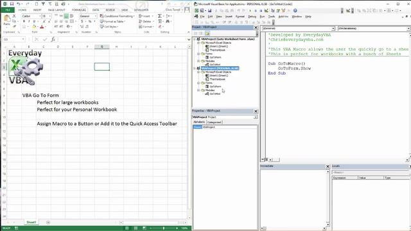Open the VBA editor Insert menu
411x231 pixels.
click(x=229, y=17)
